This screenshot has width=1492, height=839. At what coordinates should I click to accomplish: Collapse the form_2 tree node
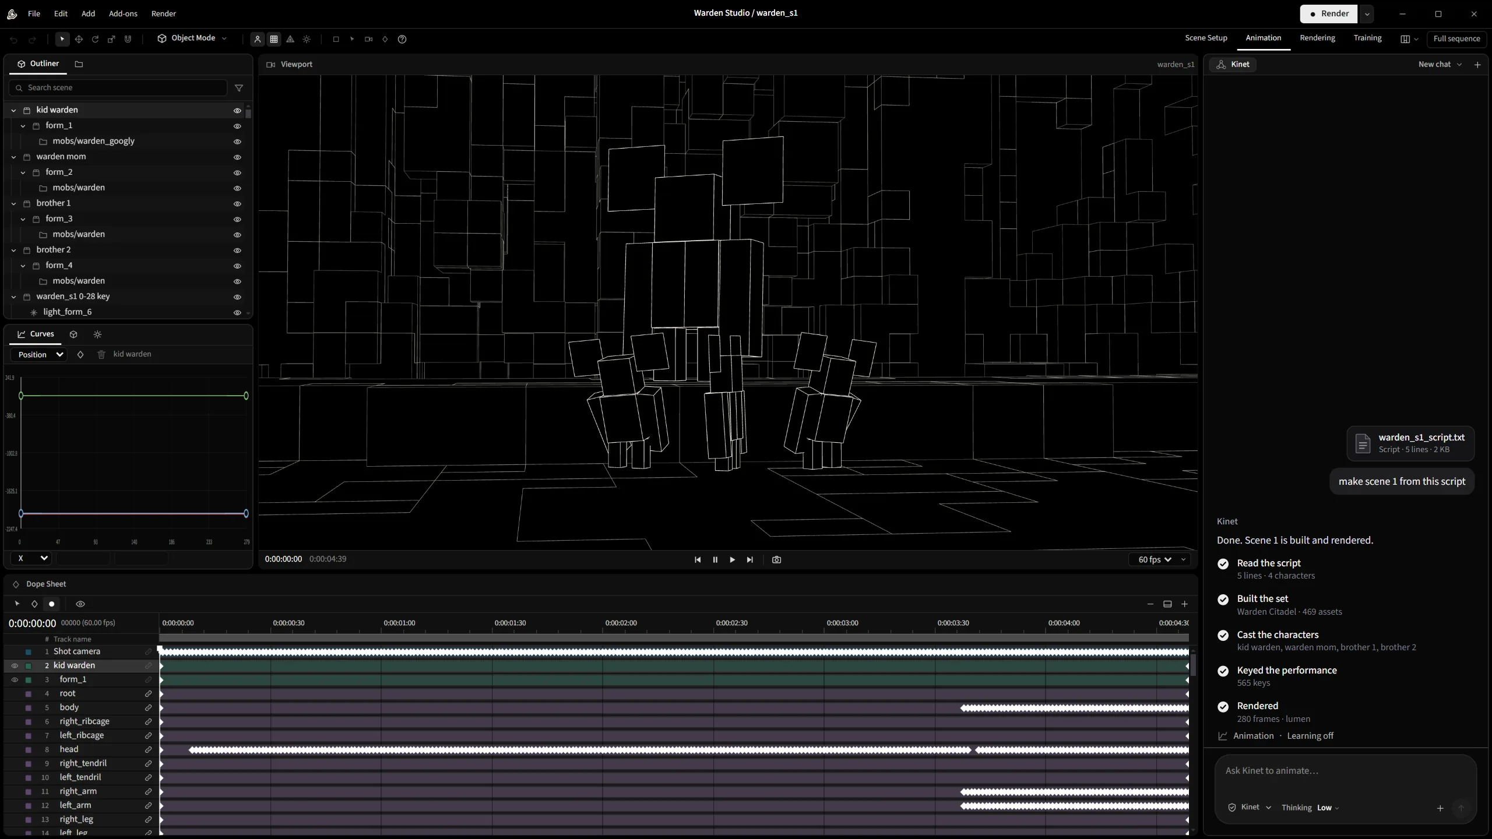(23, 172)
